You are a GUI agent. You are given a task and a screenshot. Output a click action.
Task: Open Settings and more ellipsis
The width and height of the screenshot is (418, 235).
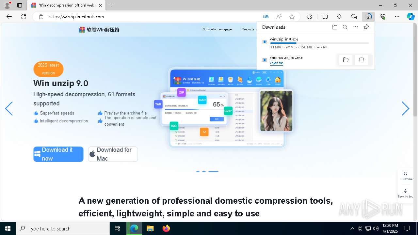coord(397,17)
